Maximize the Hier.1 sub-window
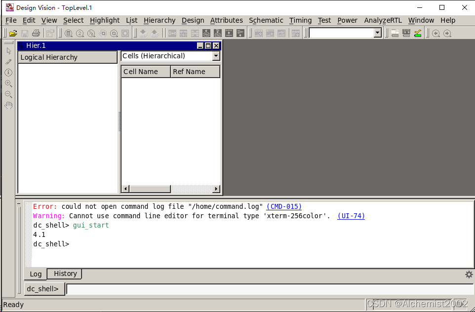This screenshot has height=312, width=475. (x=208, y=46)
